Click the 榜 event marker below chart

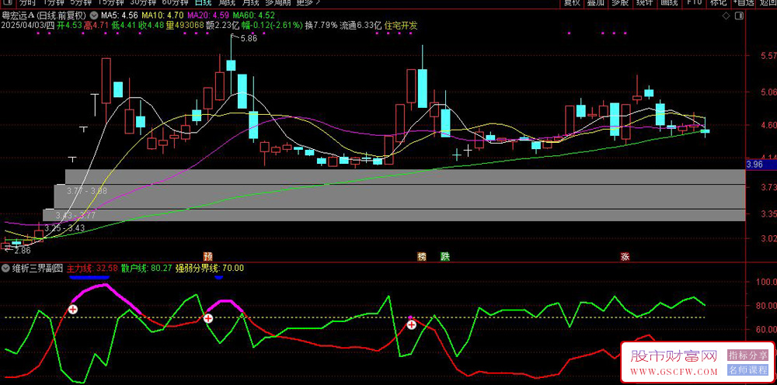click(x=422, y=256)
